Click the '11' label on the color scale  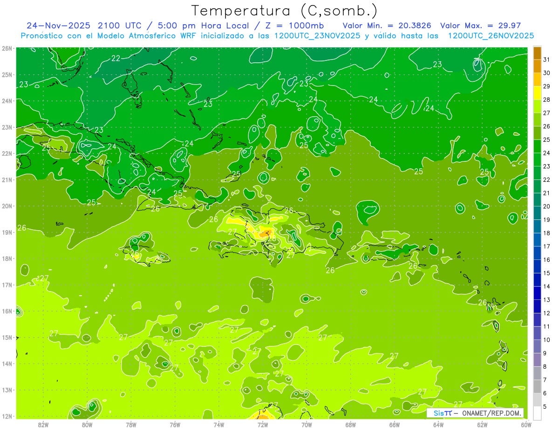click(547, 326)
